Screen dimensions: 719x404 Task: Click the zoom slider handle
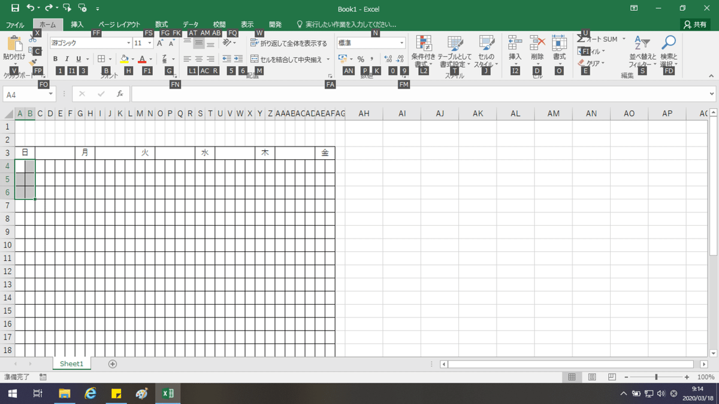pos(657,377)
